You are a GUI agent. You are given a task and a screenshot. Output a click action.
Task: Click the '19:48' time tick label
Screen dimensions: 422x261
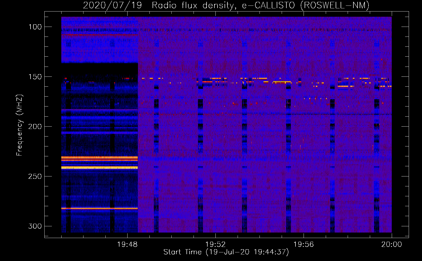tap(127, 245)
